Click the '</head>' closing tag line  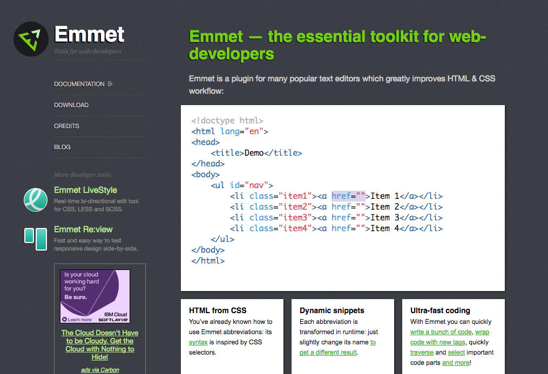point(208,164)
